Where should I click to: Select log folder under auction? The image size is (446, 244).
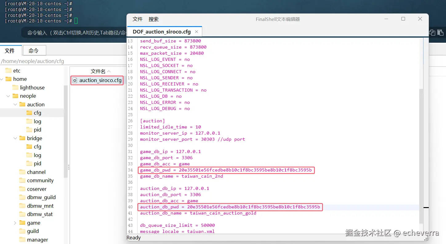pos(37,121)
